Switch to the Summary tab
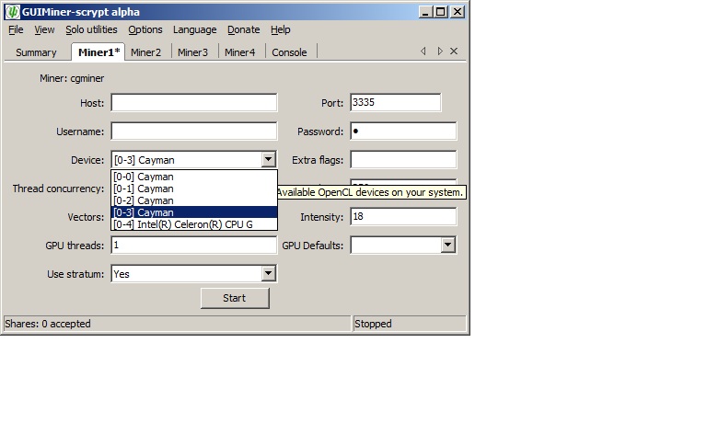The width and height of the screenshot is (707, 423). 36,52
